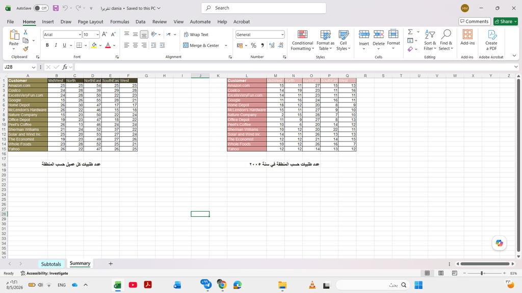Click Align Left icon
Screen dimensions: 522x293
pyautogui.click(x=126, y=45)
